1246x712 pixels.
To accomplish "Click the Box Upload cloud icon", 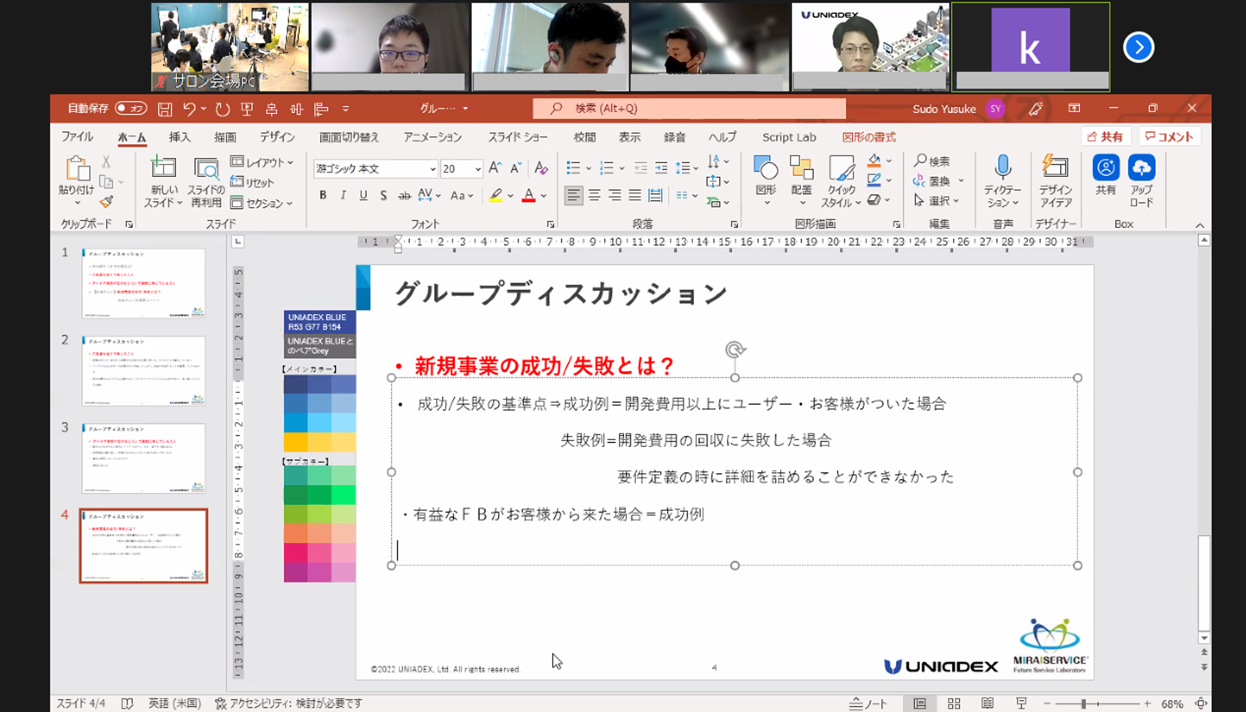I will 1141,168.
